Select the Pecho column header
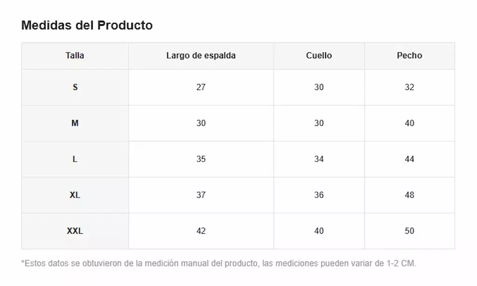This screenshot has height=286, width=477. pos(409,55)
